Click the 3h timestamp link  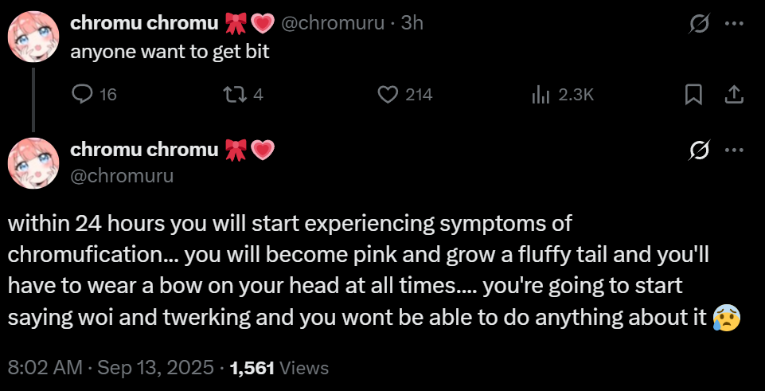(412, 24)
